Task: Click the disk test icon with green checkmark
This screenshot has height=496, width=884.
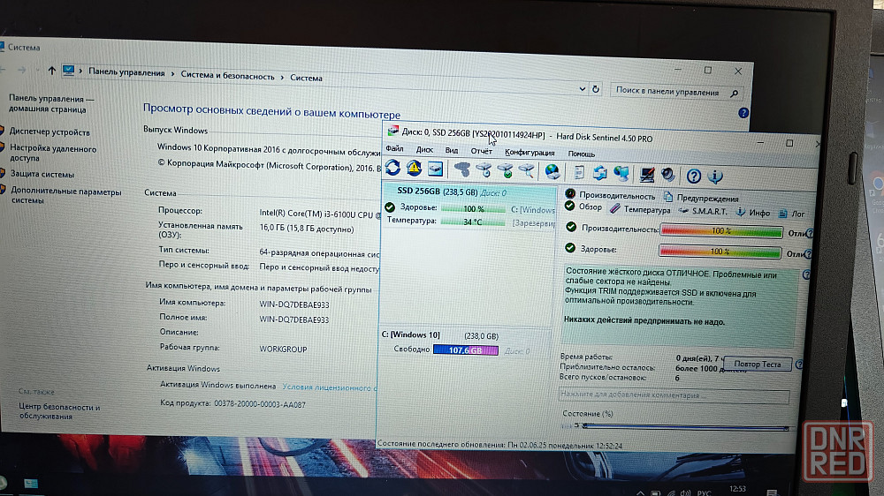Action: [505, 170]
